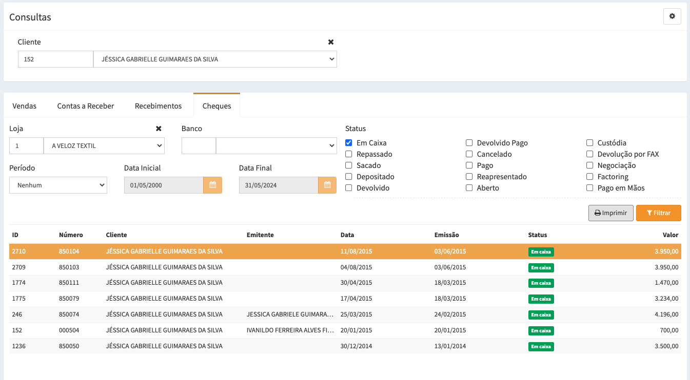This screenshot has height=380, width=690.
Task: Click the Imprimir button
Action: click(x=610, y=213)
